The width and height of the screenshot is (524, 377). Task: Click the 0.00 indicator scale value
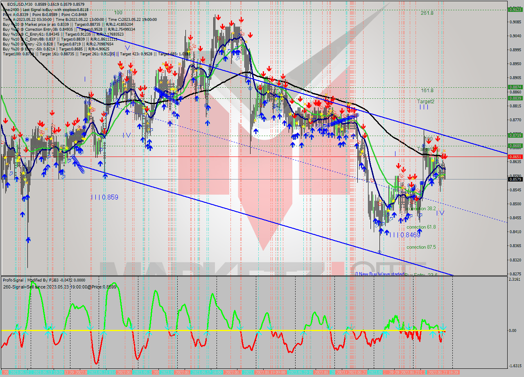pyautogui.click(x=513, y=331)
